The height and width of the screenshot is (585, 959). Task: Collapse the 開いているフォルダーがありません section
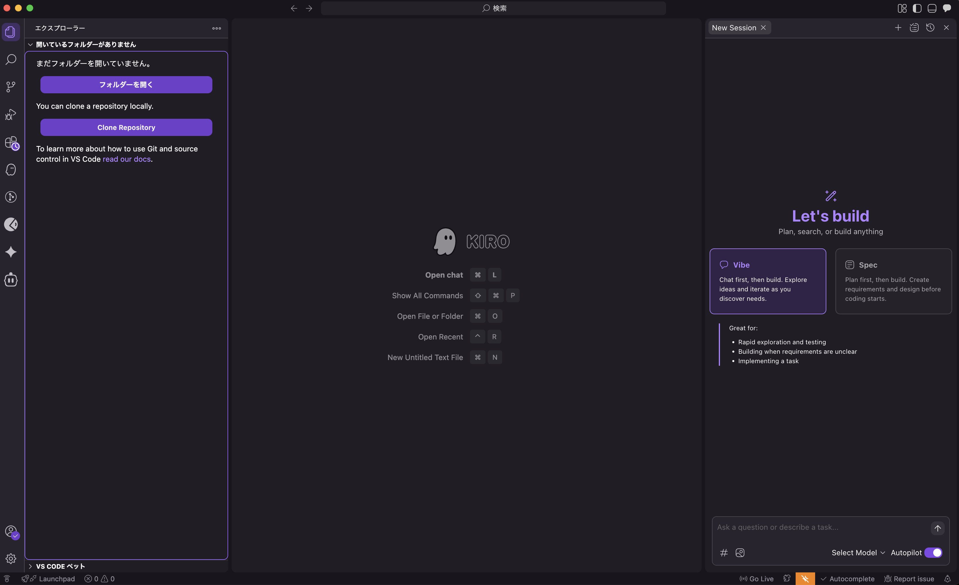pyautogui.click(x=86, y=44)
